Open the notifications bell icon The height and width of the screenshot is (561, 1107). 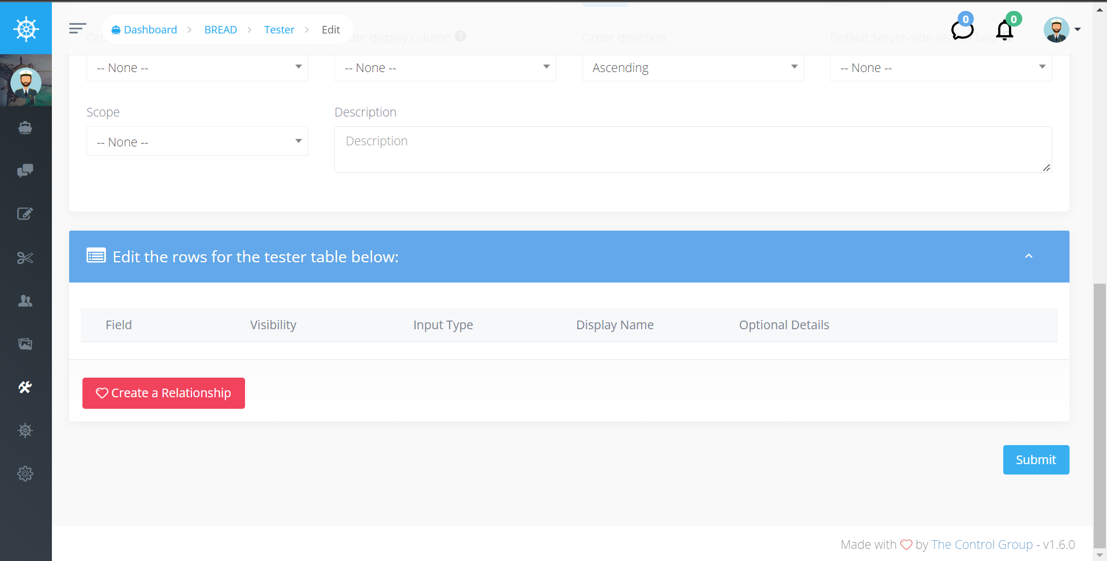[x=1005, y=29]
